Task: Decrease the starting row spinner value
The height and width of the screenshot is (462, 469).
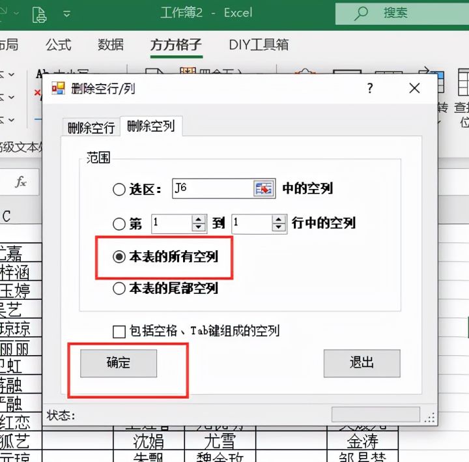Action: 199,227
